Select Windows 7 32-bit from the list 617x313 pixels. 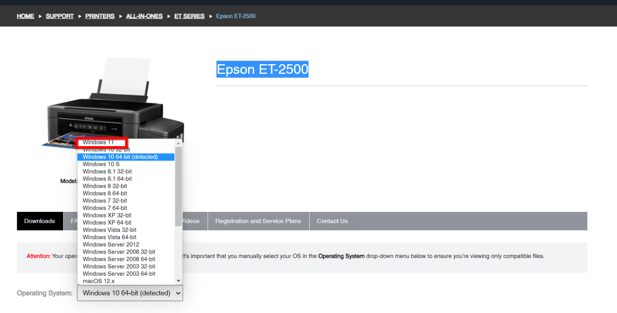[104, 200]
